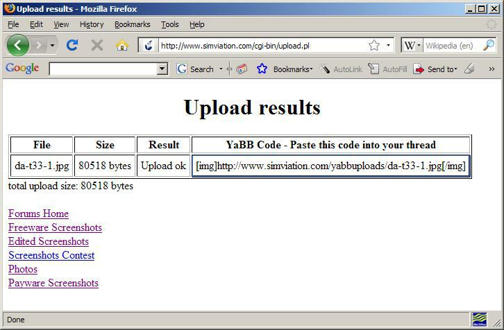Click the Google Search button

(x=196, y=69)
